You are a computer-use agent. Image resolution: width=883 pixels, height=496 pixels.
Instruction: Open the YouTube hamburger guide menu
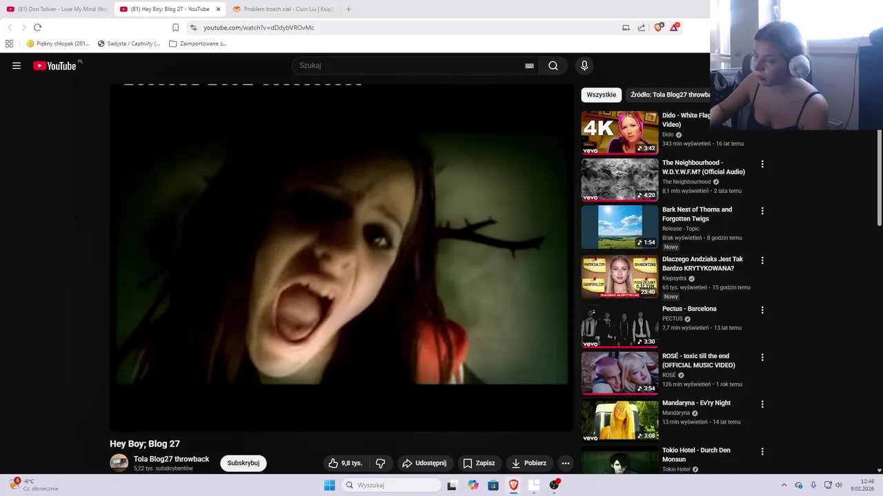[17, 65]
